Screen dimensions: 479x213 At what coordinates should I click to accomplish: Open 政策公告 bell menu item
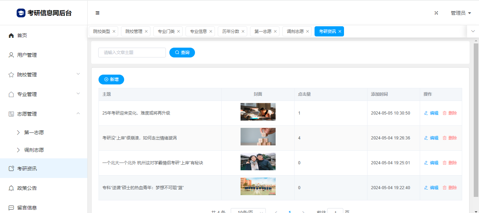[27, 188]
